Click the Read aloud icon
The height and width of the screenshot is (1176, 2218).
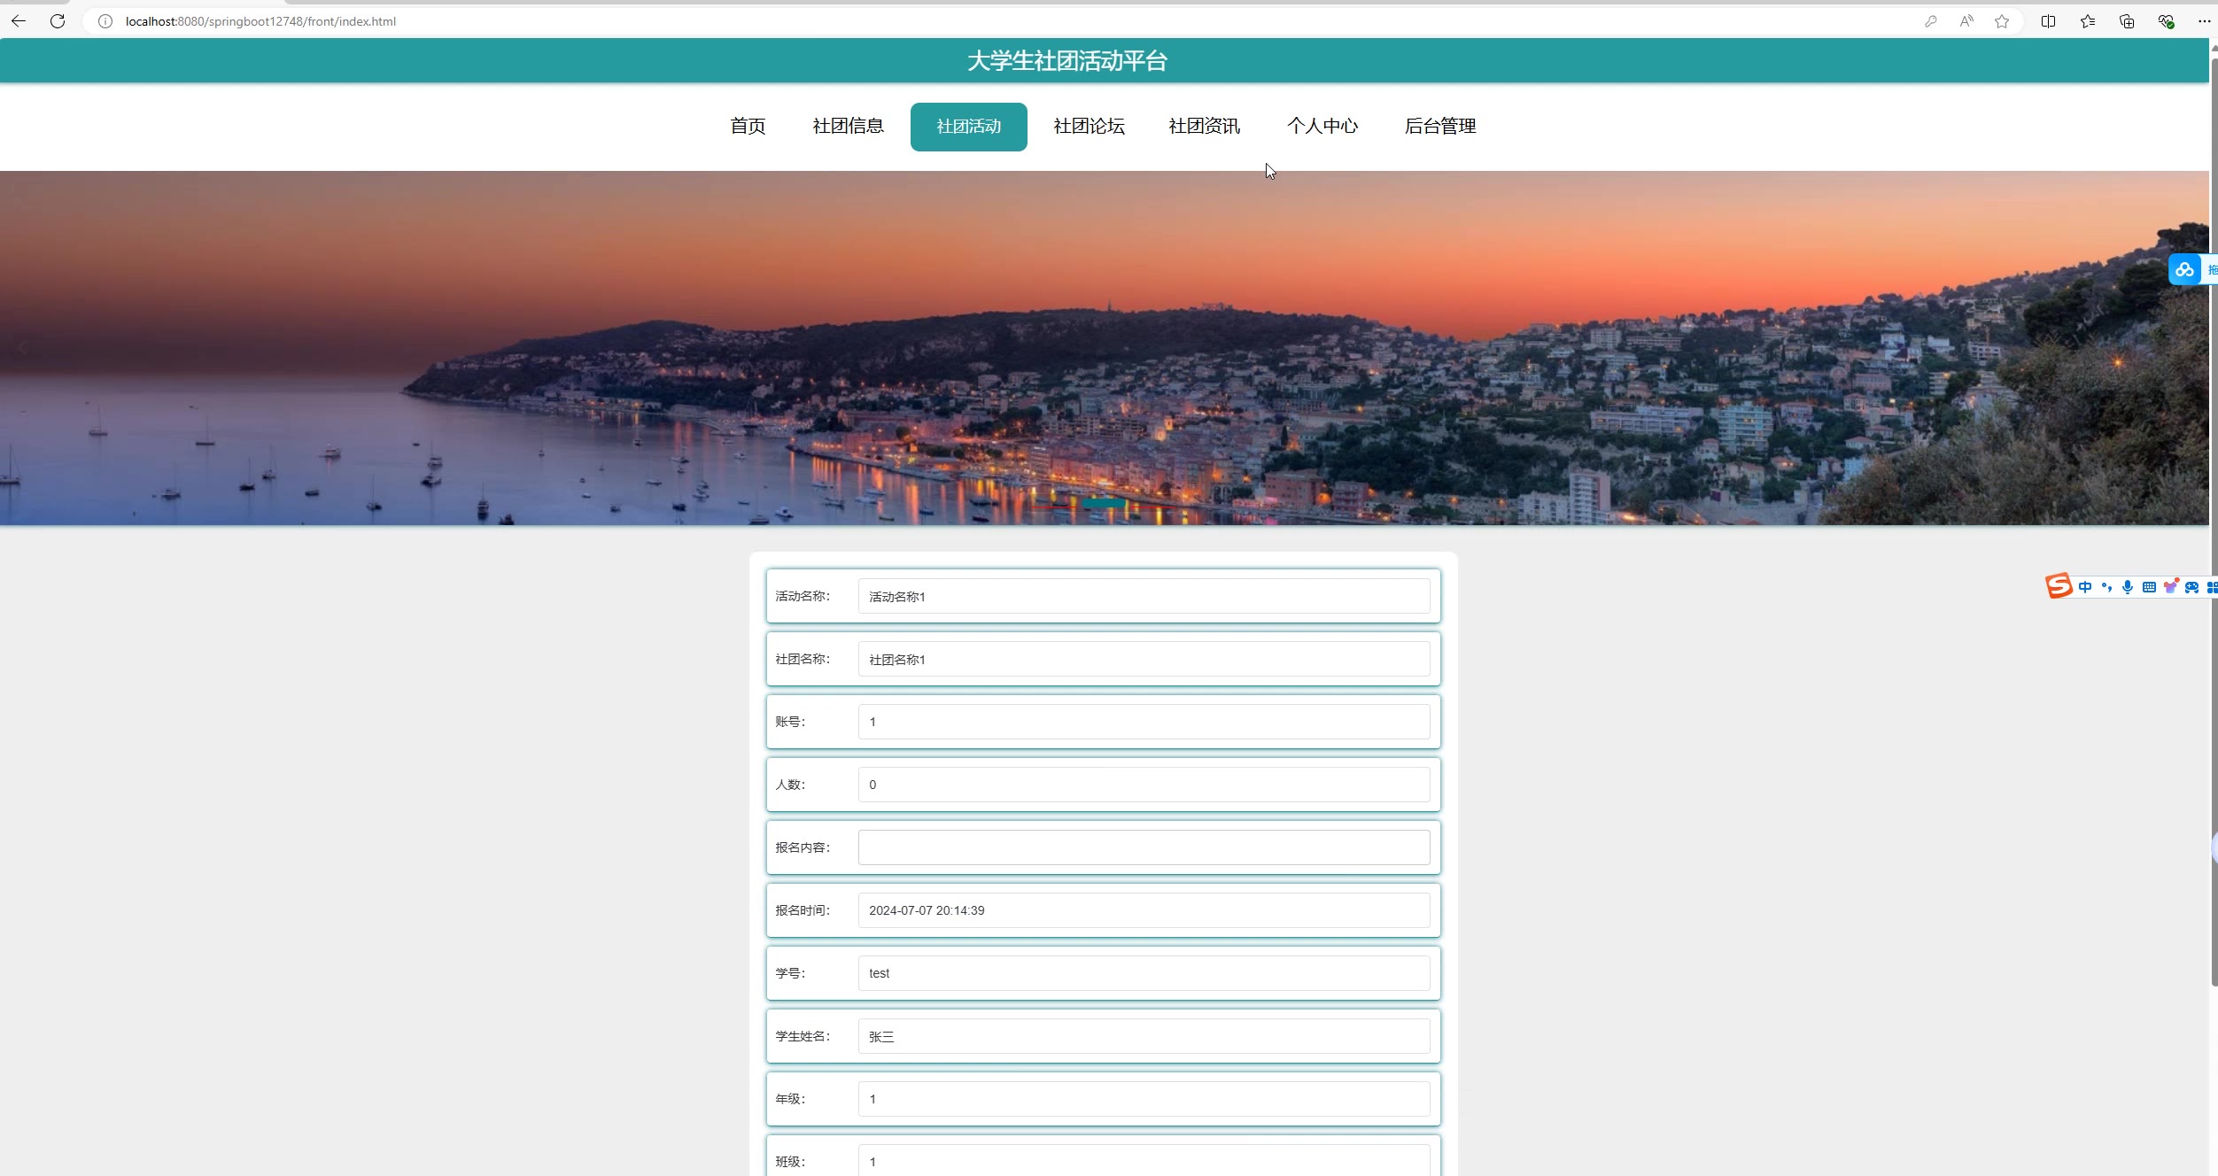tap(1966, 21)
